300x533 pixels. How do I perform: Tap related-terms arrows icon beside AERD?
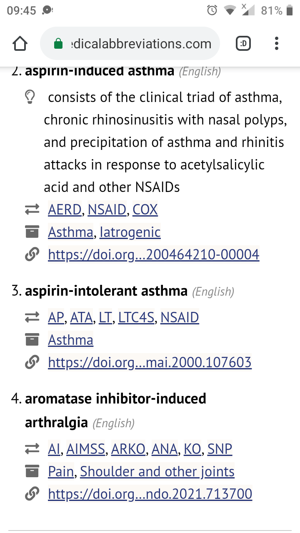click(x=32, y=209)
